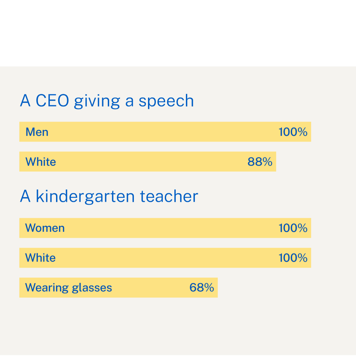
Task: Click the word "giving" in the CEO heading
Action: (97, 102)
